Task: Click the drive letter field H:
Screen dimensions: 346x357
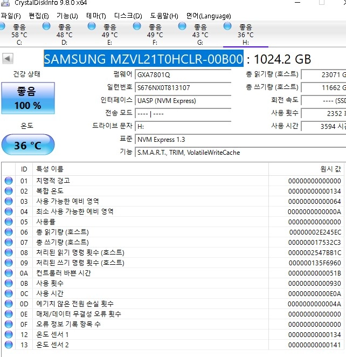Action: point(183,126)
